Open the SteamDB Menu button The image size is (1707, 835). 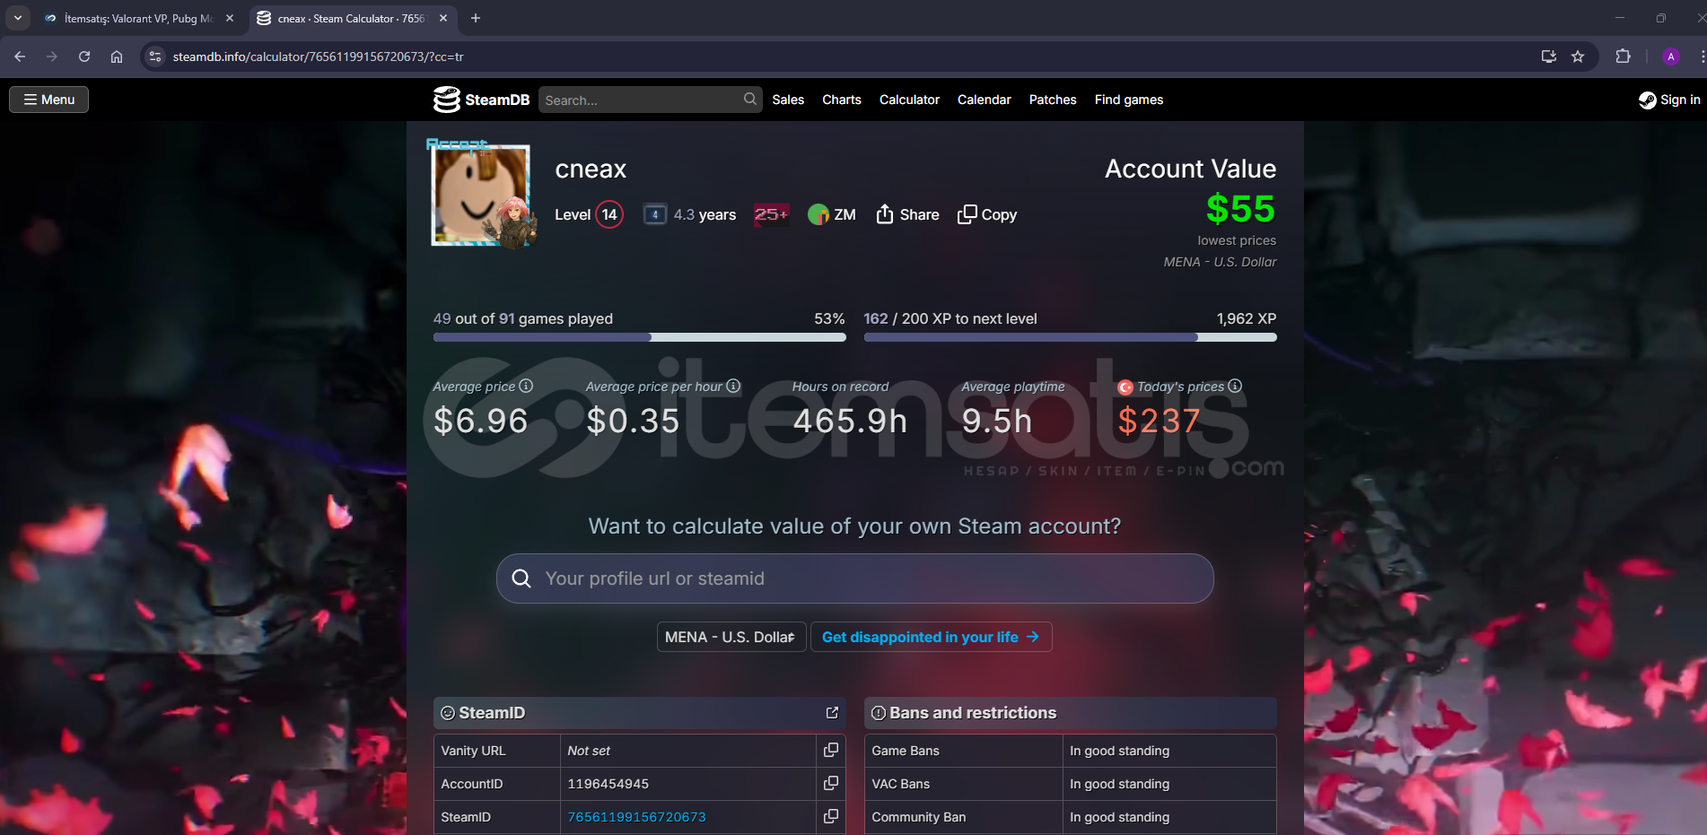point(48,100)
